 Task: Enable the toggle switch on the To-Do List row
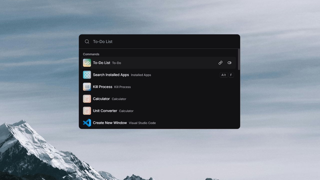229,63
